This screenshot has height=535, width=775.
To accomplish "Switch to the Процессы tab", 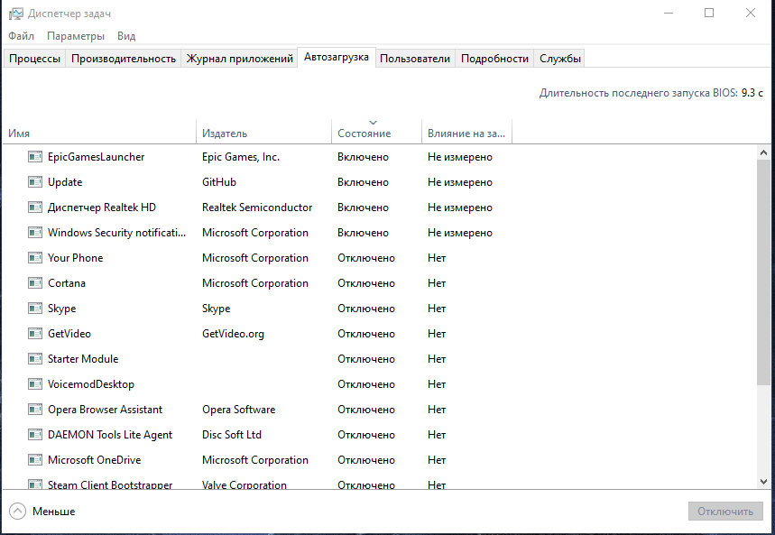I will pos(34,59).
